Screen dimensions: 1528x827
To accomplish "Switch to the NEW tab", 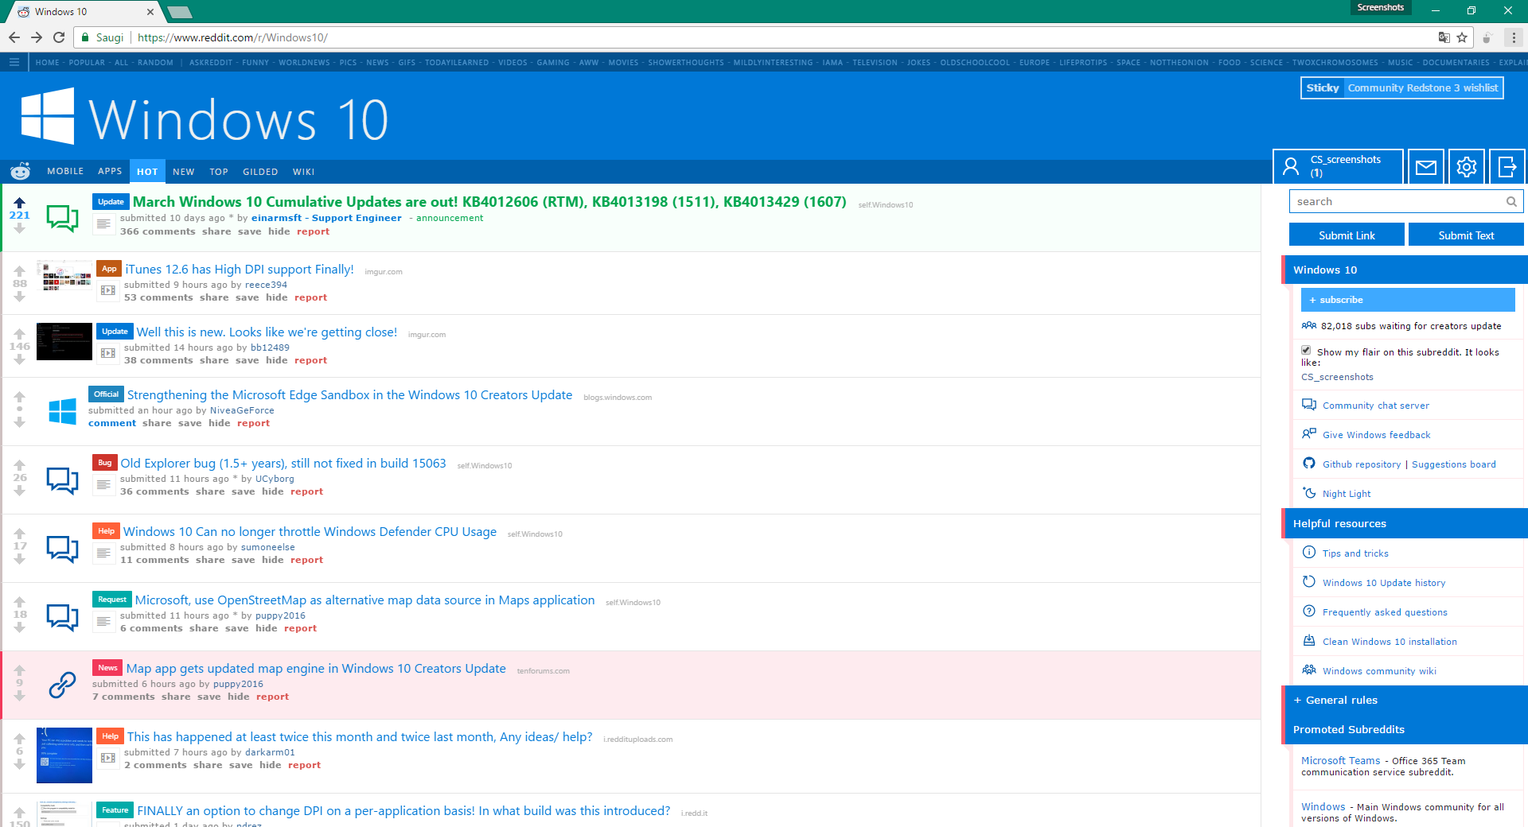I will coord(183,172).
